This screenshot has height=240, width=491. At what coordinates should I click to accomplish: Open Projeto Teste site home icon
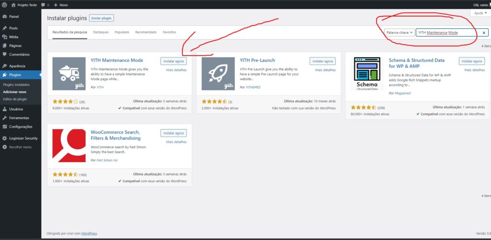pyautogui.click(x=13, y=5)
